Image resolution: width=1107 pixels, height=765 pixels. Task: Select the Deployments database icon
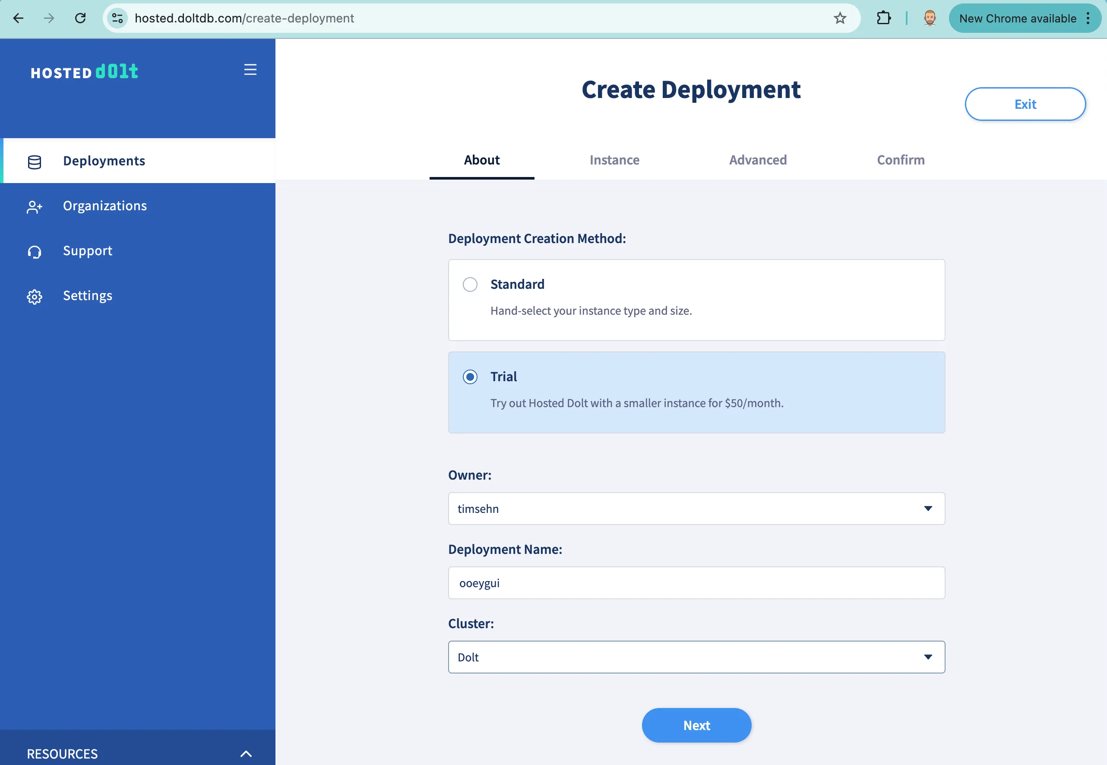tap(34, 161)
